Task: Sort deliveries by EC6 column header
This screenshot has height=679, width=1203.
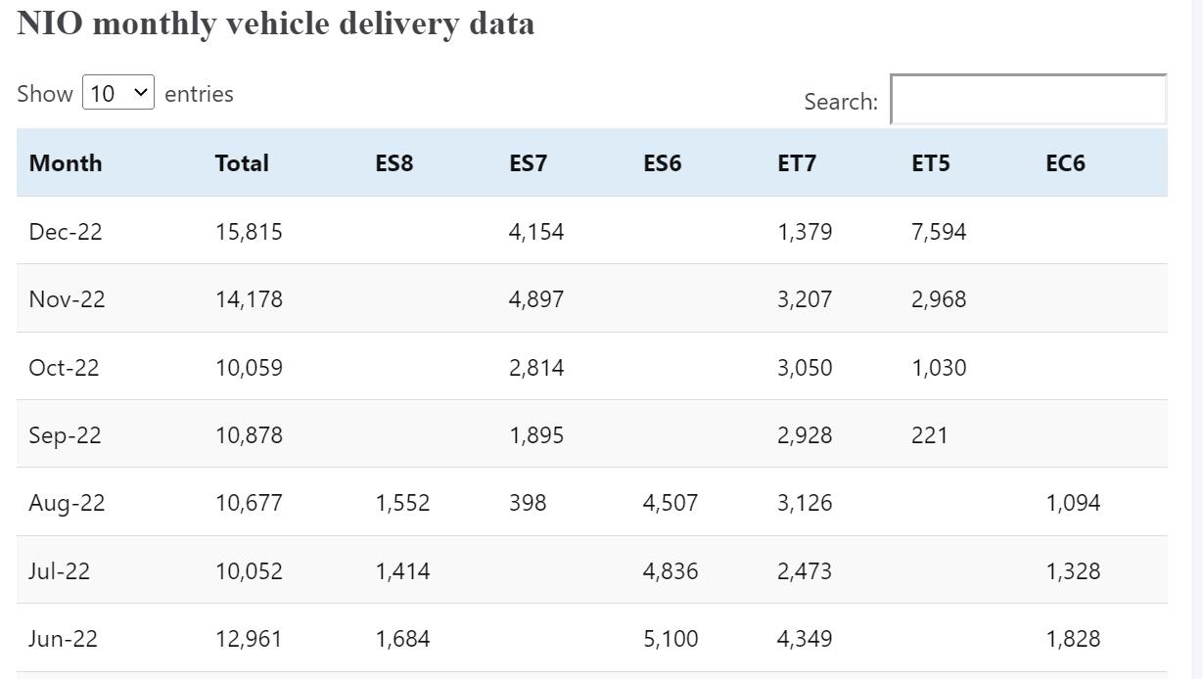Action: tap(1063, 163)
